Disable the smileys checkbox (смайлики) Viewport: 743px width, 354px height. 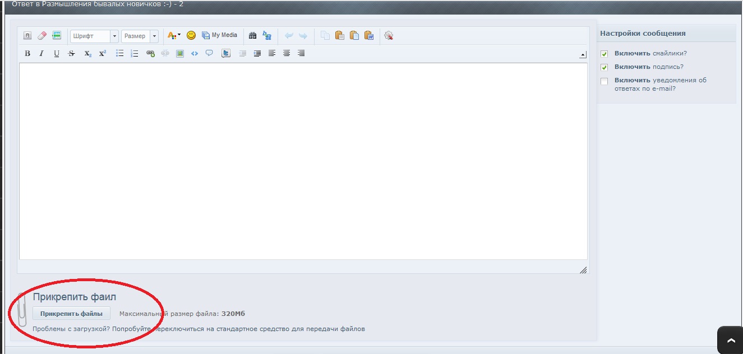click(604, 54)
